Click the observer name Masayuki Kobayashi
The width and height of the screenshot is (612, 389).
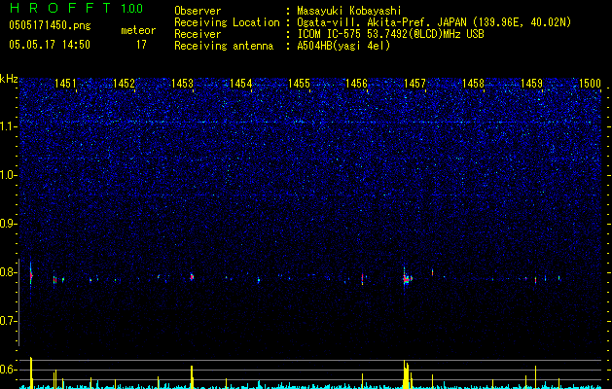point(349,11)
